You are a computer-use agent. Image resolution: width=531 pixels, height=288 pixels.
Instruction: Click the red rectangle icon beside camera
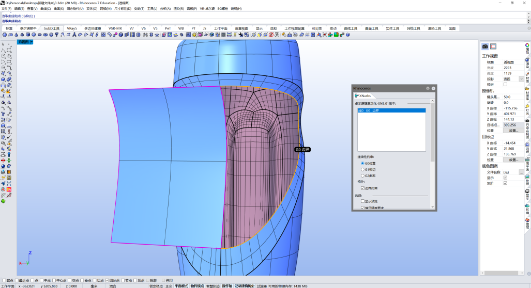click(493, 46)
